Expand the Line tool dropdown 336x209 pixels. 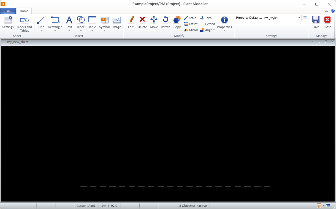(x=41, y=31)
